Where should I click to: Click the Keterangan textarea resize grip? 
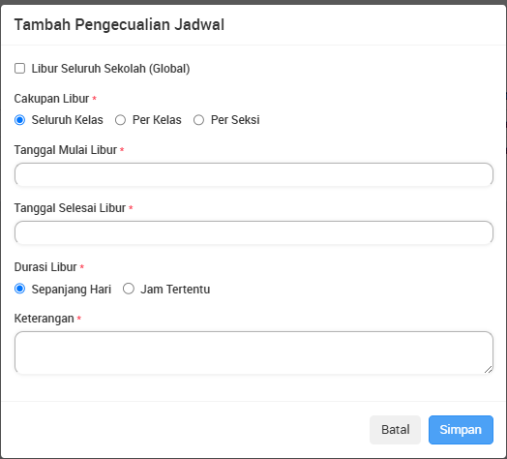point(489,369)
